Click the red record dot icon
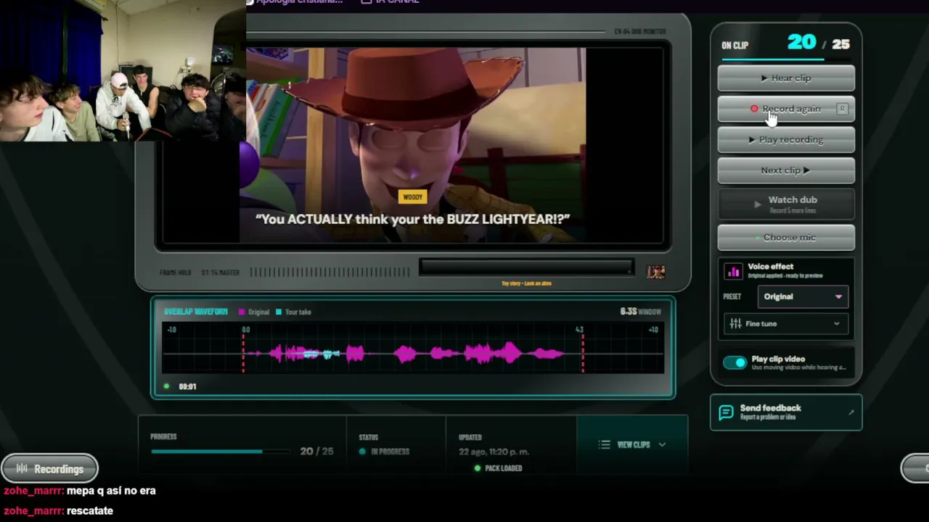The height and width of the screenshot is (522, 929). (x=754, y=109)
